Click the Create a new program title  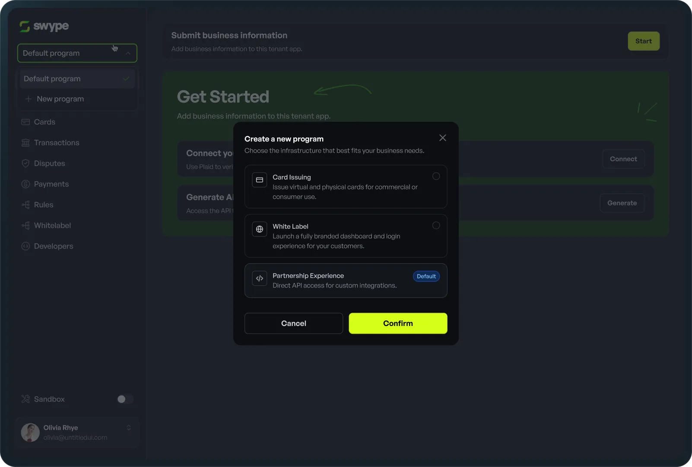coord(284,139)
